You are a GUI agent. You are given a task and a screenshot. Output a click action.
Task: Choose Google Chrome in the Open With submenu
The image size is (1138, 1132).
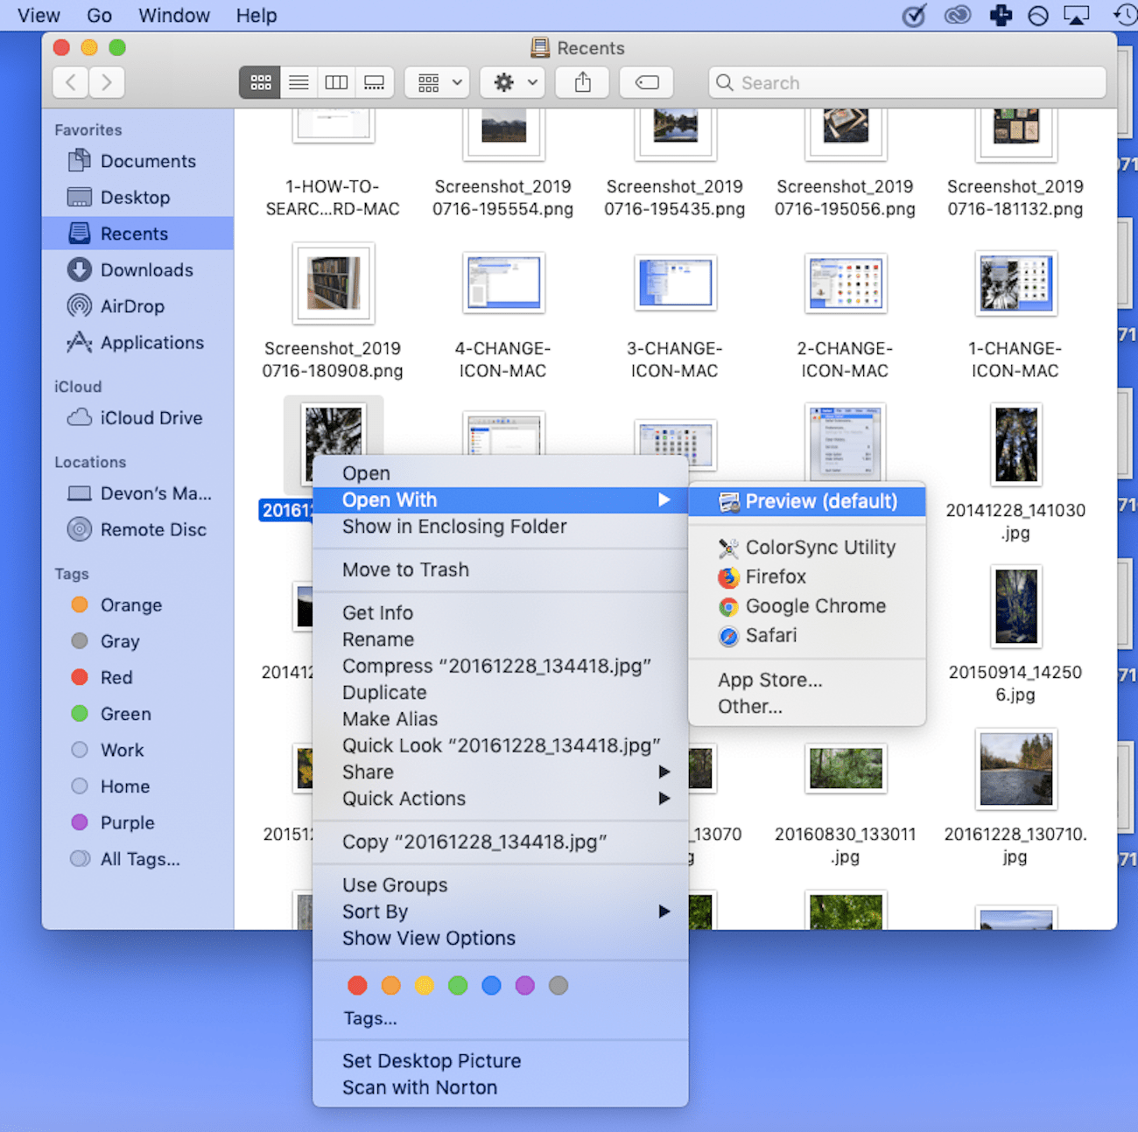tap(815, 606)
